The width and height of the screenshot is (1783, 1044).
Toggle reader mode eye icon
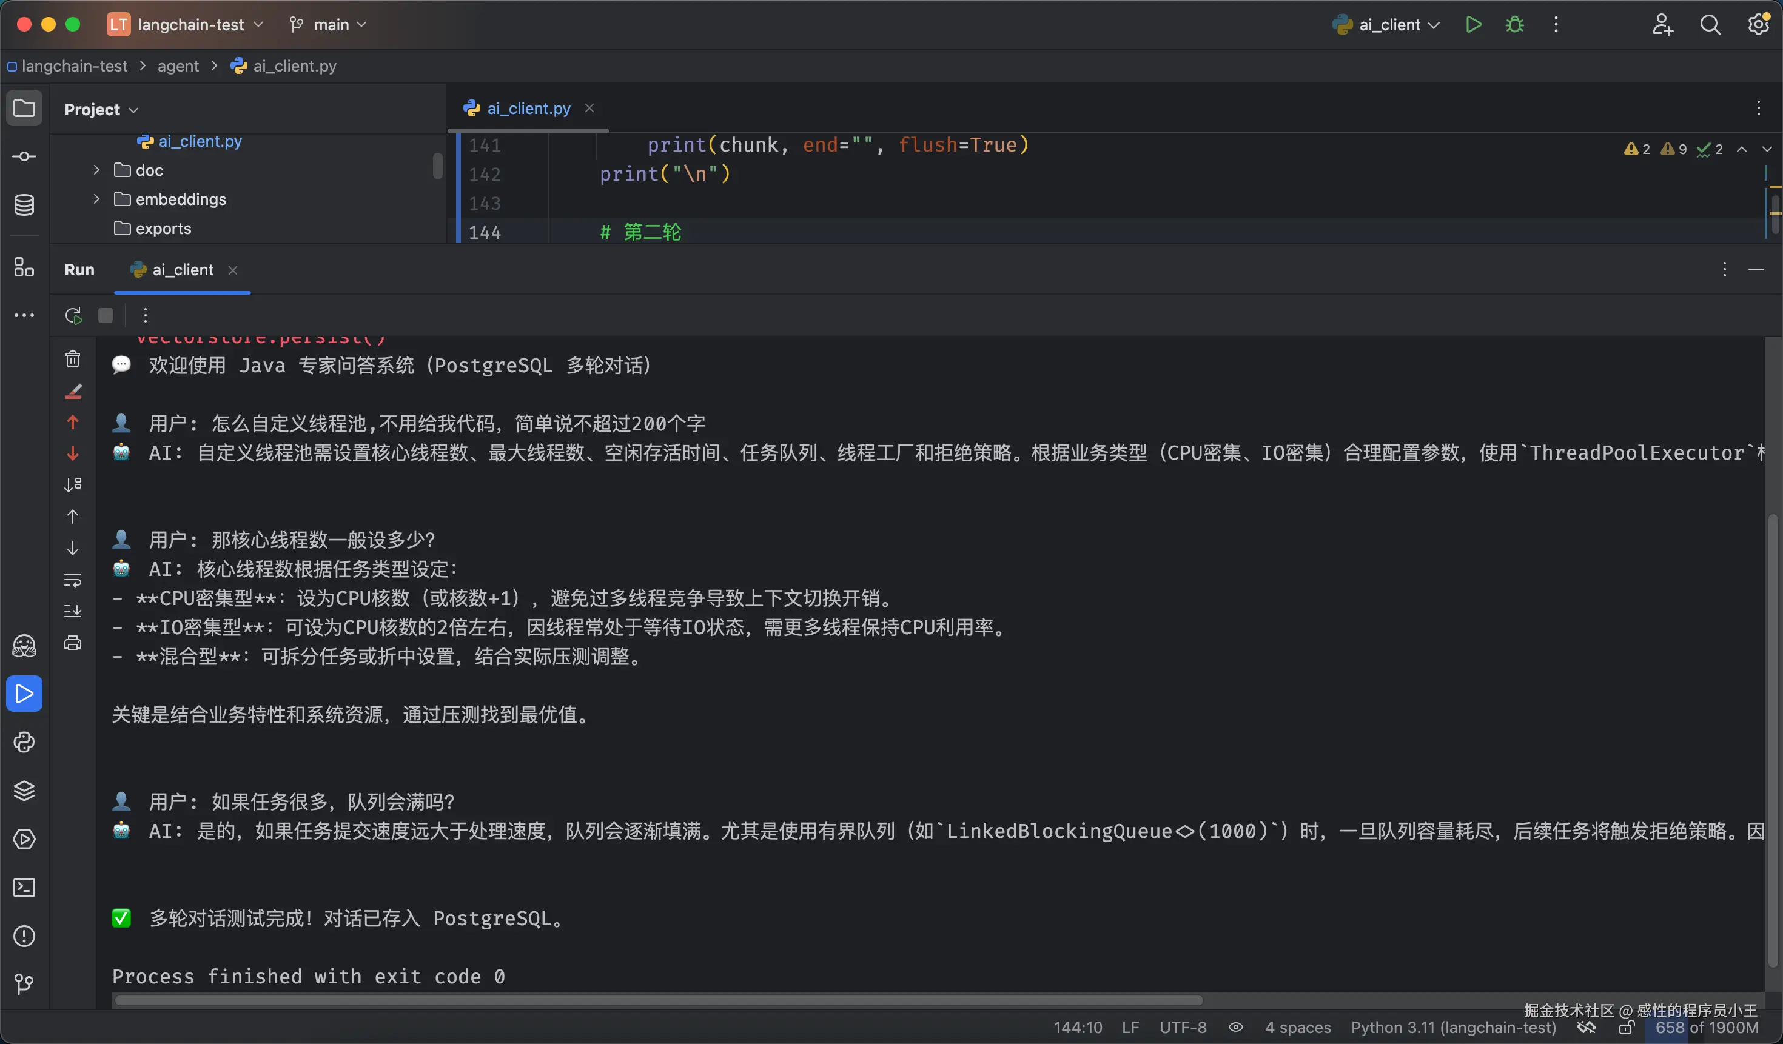pyautogui.click(x=1235, y=1027)
